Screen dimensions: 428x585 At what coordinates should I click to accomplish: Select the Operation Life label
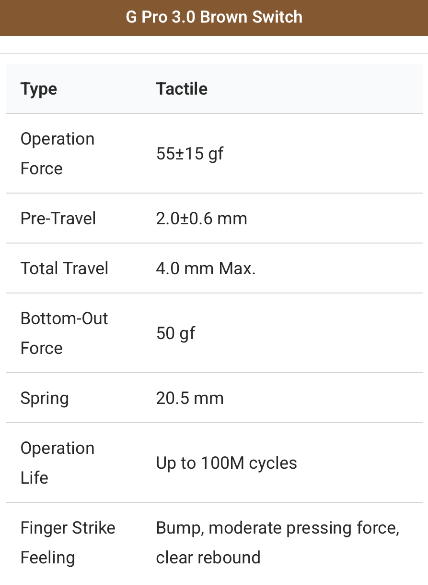(58, 463)
